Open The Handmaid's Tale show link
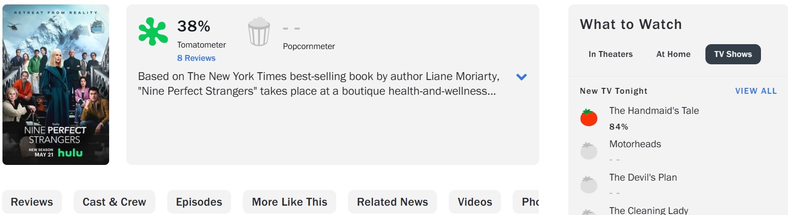 (x=654, y=110)
